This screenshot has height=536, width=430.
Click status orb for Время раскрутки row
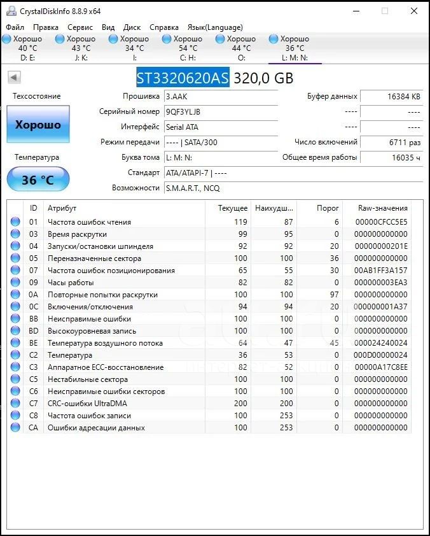15,234
